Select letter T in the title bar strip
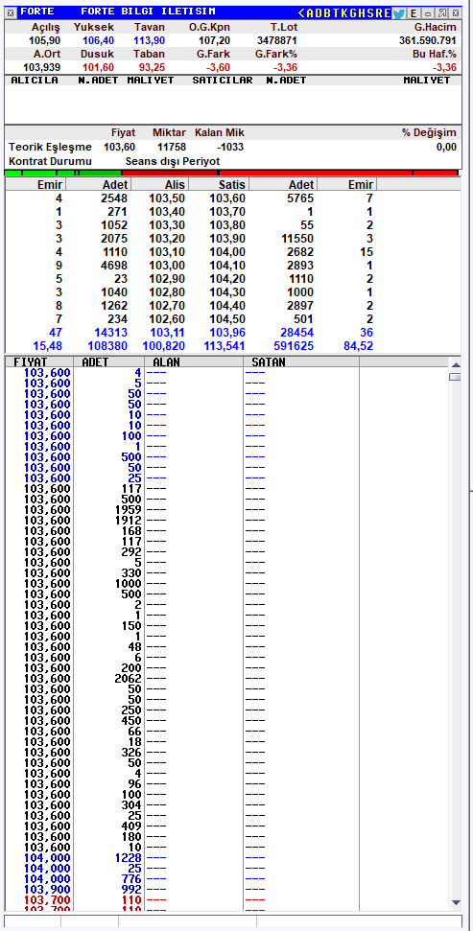Viewport: 473px width, 931px height. tap(336, 12)
